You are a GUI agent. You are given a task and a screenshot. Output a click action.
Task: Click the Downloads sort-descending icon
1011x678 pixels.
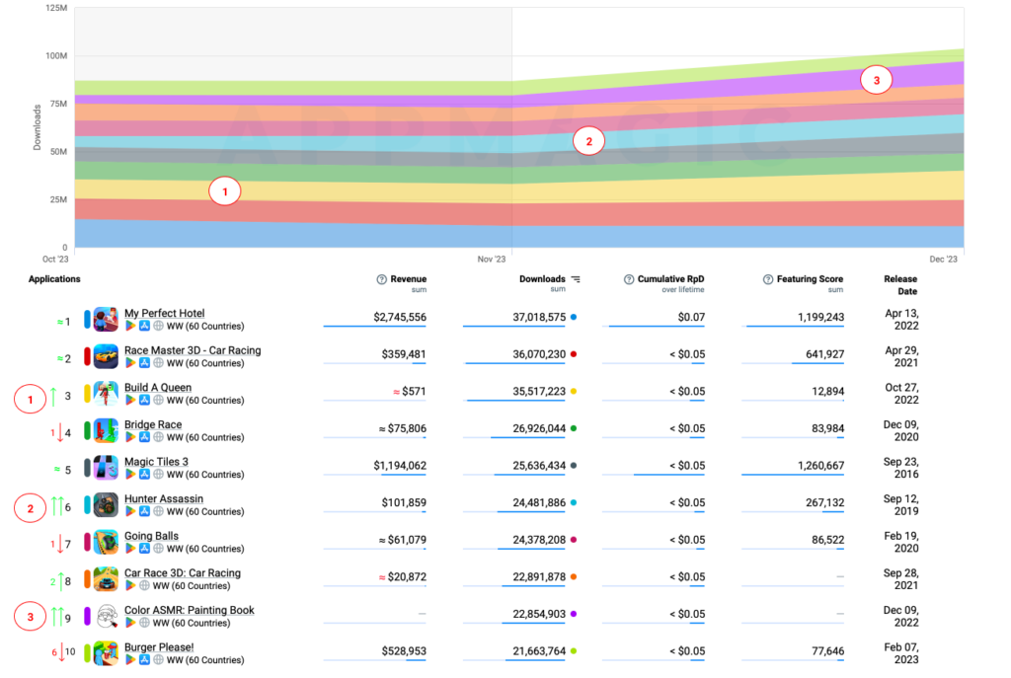pos(576,279)
